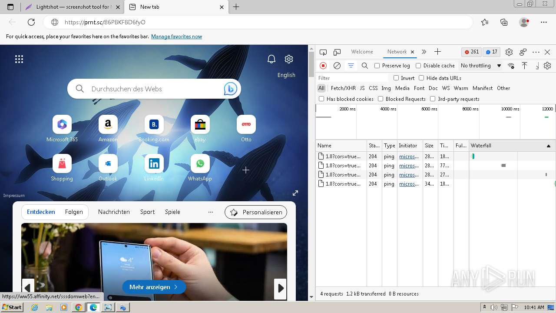This screenshot has height=313, width=556.
Task: Open customize DevTools three-dot menu
Action: [x=536, y=52]
